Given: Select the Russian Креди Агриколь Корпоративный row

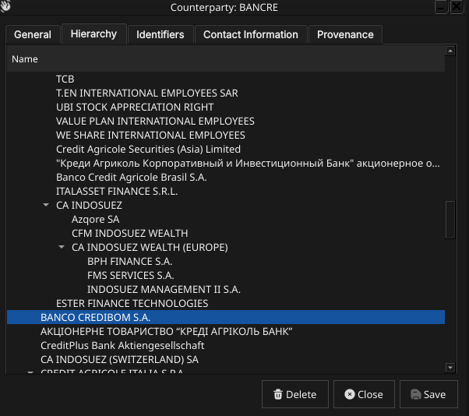Looking at the screenshot, I should tap(226, 163).
